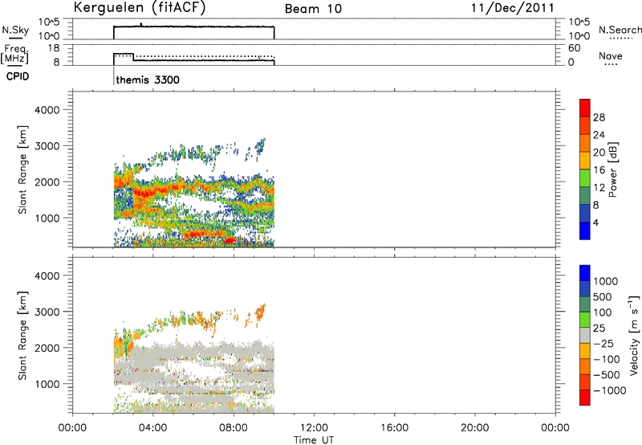Click the '1000' tick of the velocity panel
Image resolution: width=642 pixels, height=445 pixels.
tap(47, 384)
